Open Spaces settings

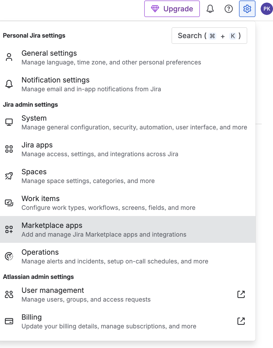[128, 176]
